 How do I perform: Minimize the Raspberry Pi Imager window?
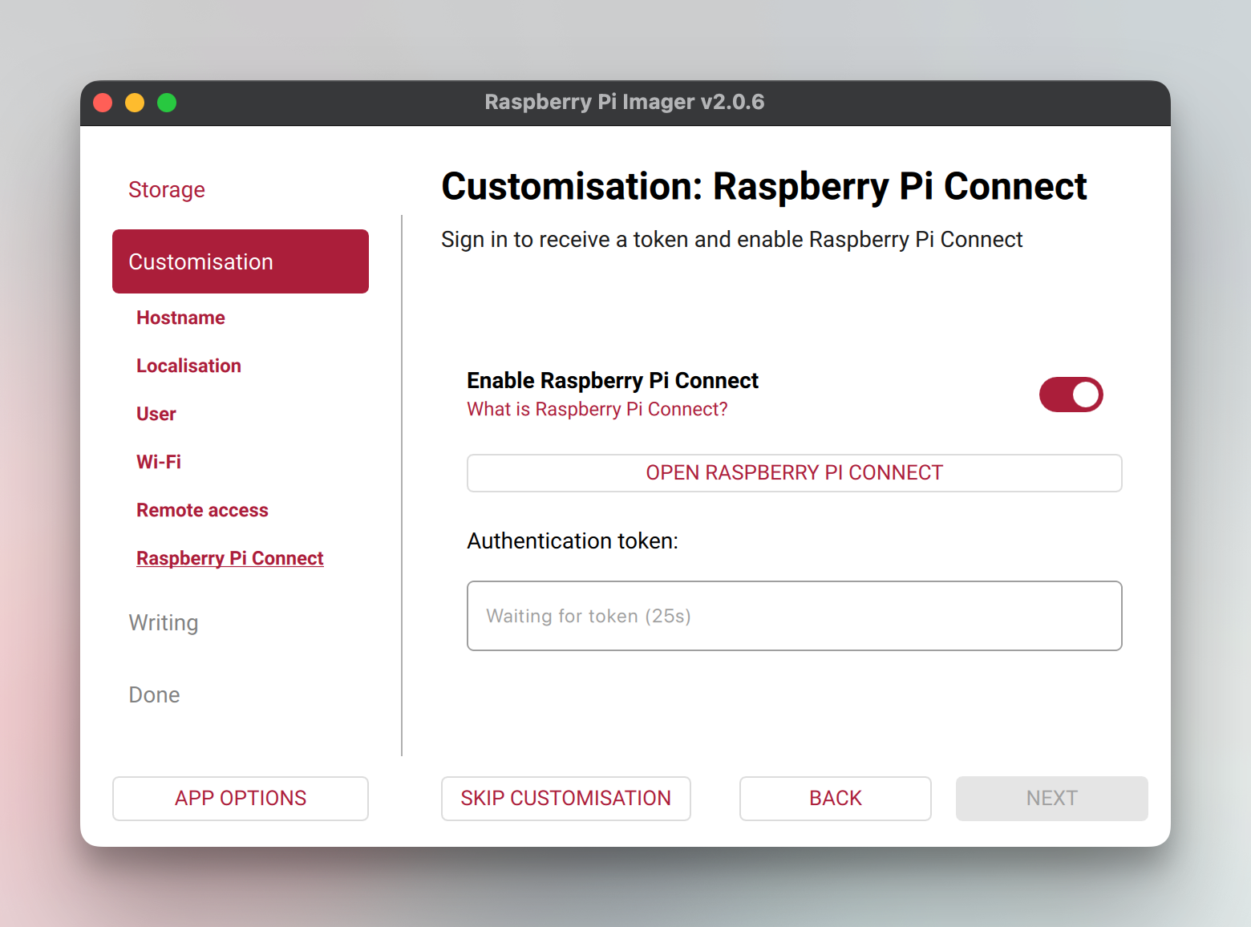[x=135, y=103]
